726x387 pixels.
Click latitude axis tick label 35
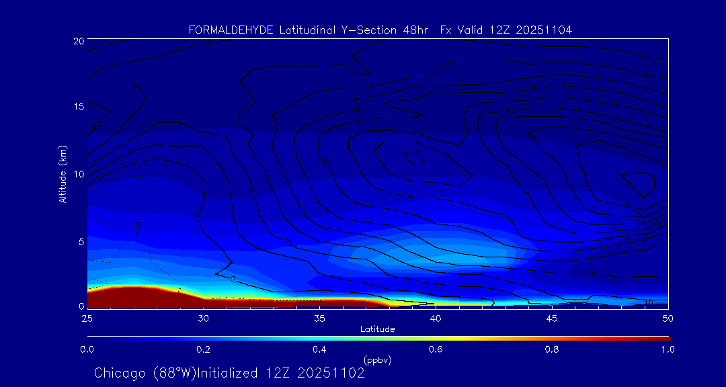tap(319, 318)
